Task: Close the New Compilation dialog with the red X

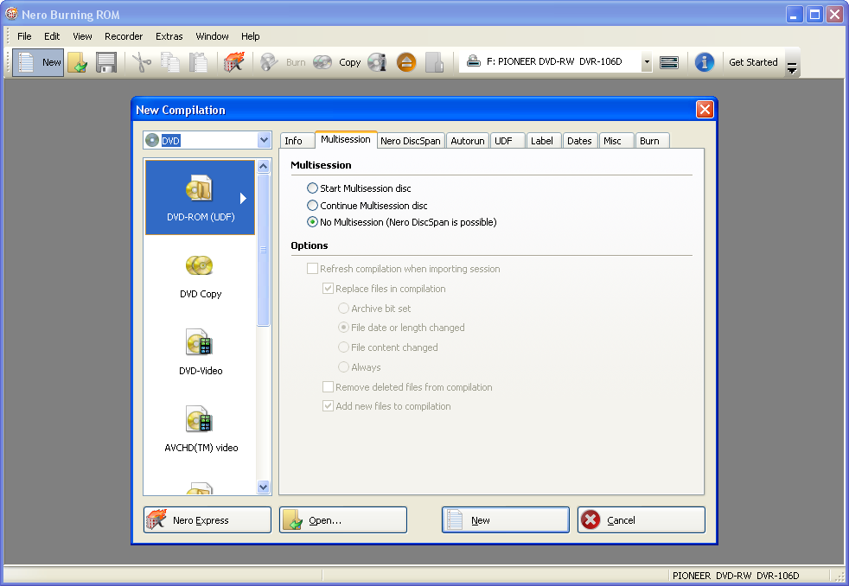Action: coord(705,109)
